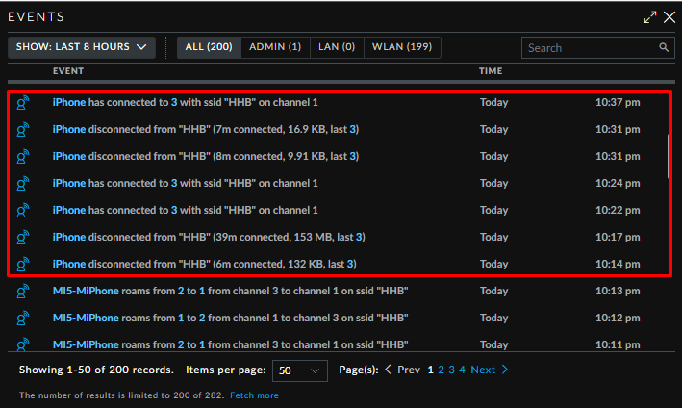Switch to the LAN (0) tab
This screenshot has height=408, width=682.
337,47
